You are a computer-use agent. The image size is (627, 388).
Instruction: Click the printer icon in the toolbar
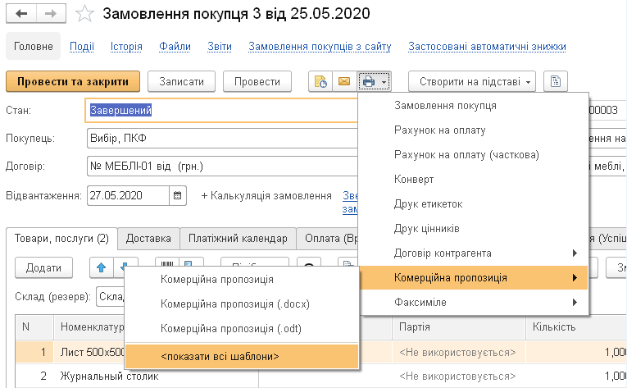click(368, 82)
